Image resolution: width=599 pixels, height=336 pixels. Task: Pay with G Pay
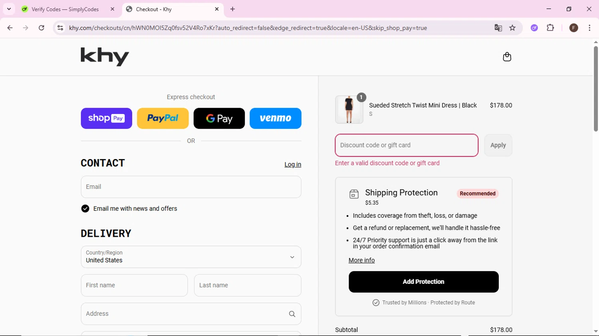coord(219,118)
